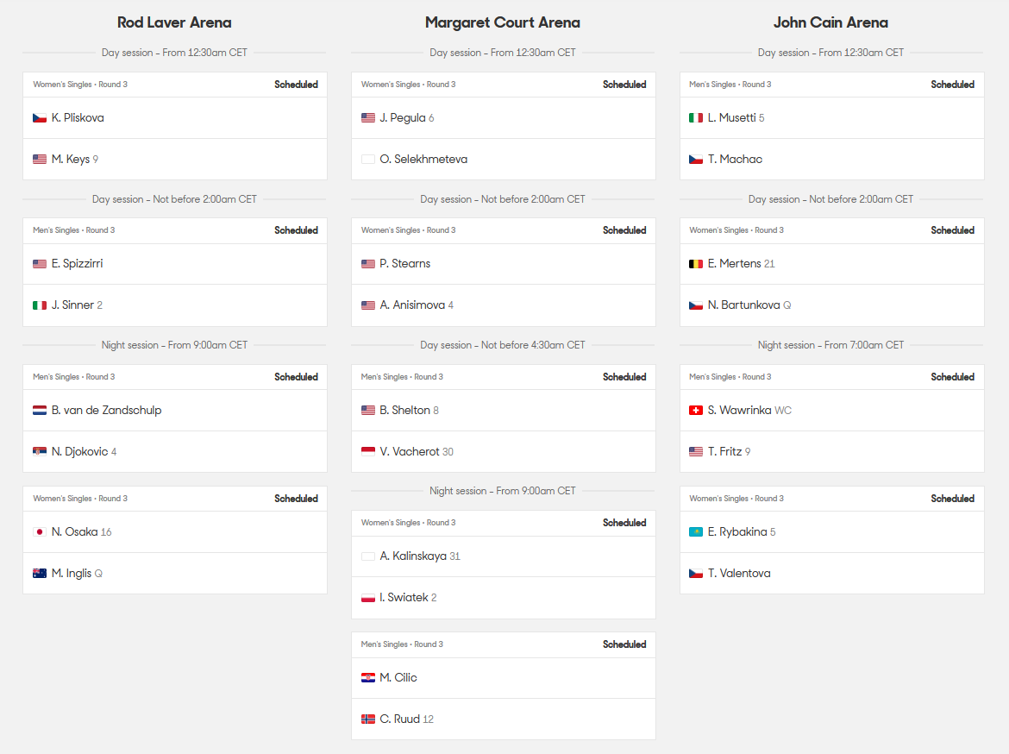The width and height of the screenshot is (1009, 754).
Task: Click John Cain night session 7:00am CET label
Action: click(830, 345)
